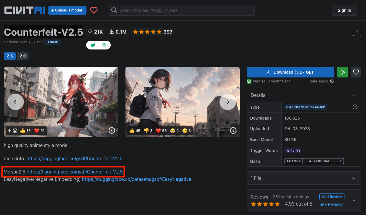This screenshot has height=215, width=366.
Task: Copy the GIRL trigger word
Action: [298, 150]
